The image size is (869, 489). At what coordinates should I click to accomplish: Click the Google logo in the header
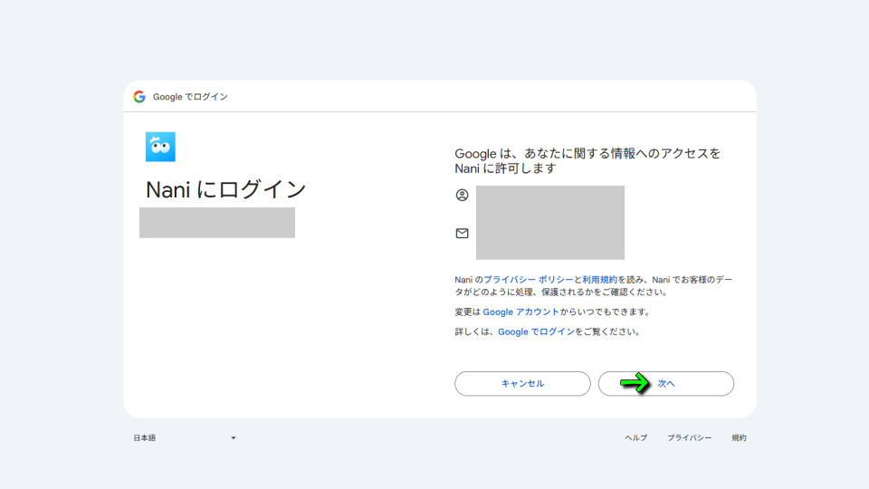(x=139, y=97)
